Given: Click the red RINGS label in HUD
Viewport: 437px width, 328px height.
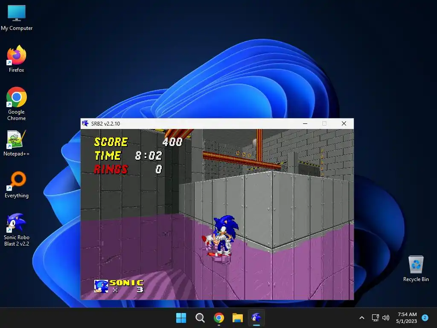Looking at the screenshot, I should tap(111, 169).
